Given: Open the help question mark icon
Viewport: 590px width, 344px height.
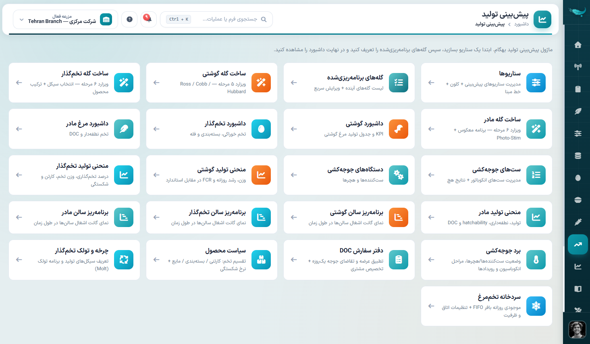Looking at the screenshot, I should tap(129, 19).
